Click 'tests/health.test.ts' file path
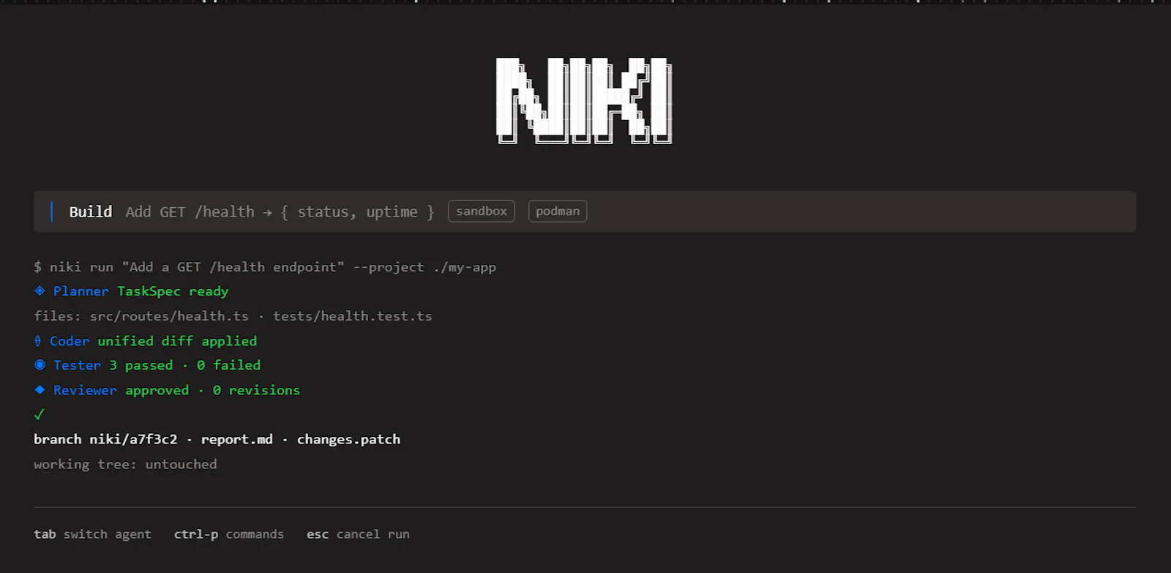 click(x=353, y=316)
